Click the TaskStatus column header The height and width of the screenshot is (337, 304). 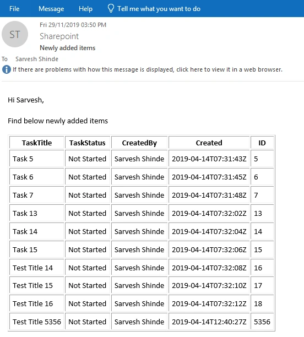point(87,143)
